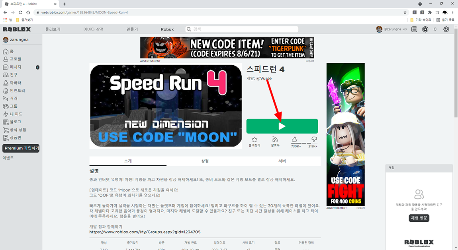The width and height of the screenshot is (458, 250).
Task: Switch to the 소개 (About) tab
Action: pos(128,161)
